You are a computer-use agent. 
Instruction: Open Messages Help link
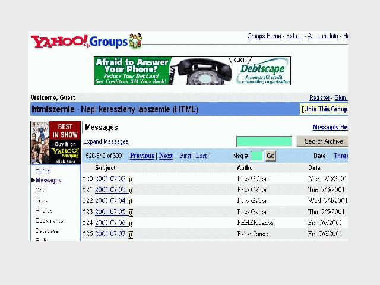pos(330,127)
